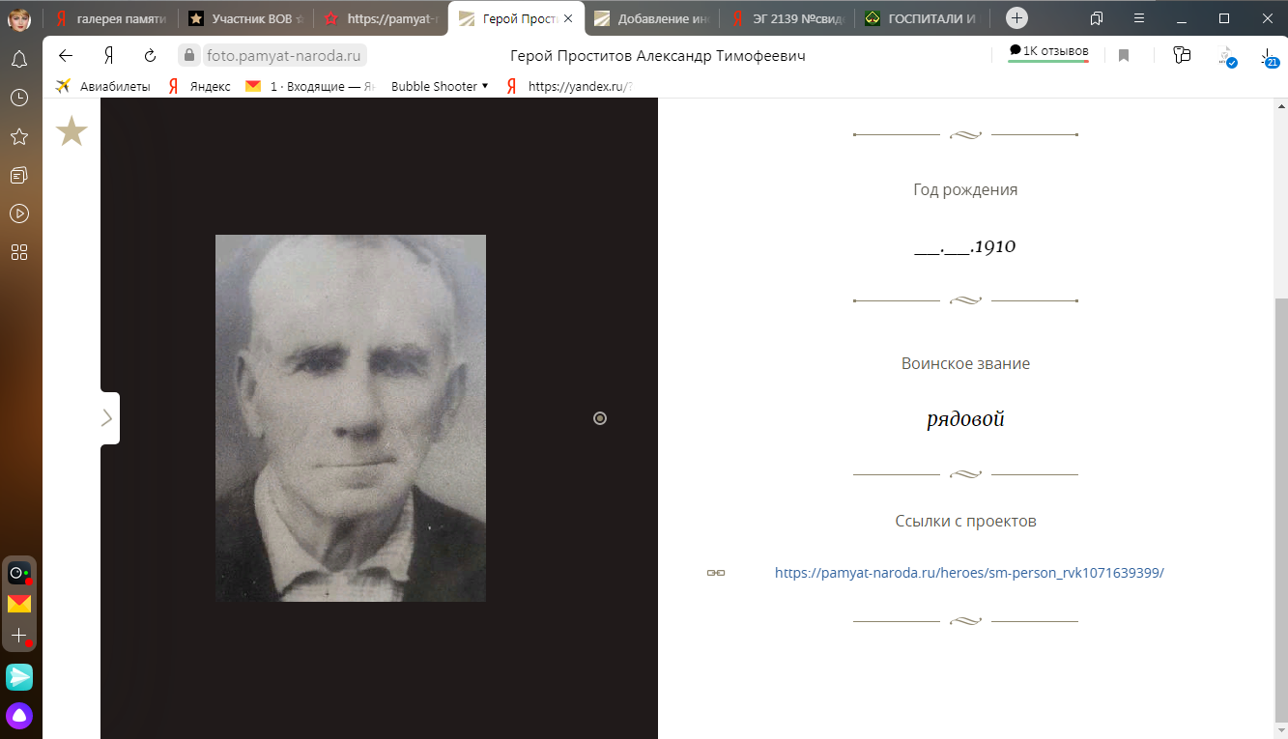Open browsing history clock icon
Viewport: 1288px width, 739px height.
[x=18, y=98]
